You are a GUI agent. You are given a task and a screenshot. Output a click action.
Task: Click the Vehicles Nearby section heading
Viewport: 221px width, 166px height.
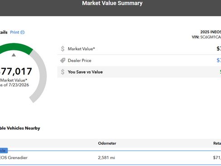[20, 128]
